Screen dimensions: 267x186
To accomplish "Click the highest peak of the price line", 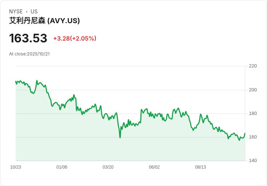I will [x=37, y=80].
